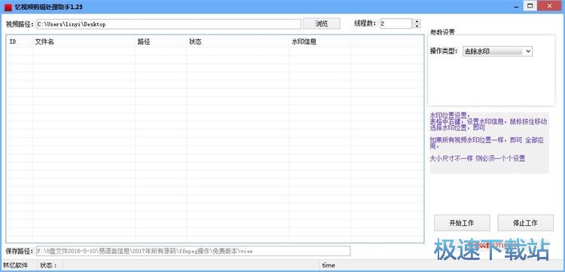Open the 操作类型 dropdown
Screen dimensions: 565x272
pyautogui.click(x=497, y=51)
